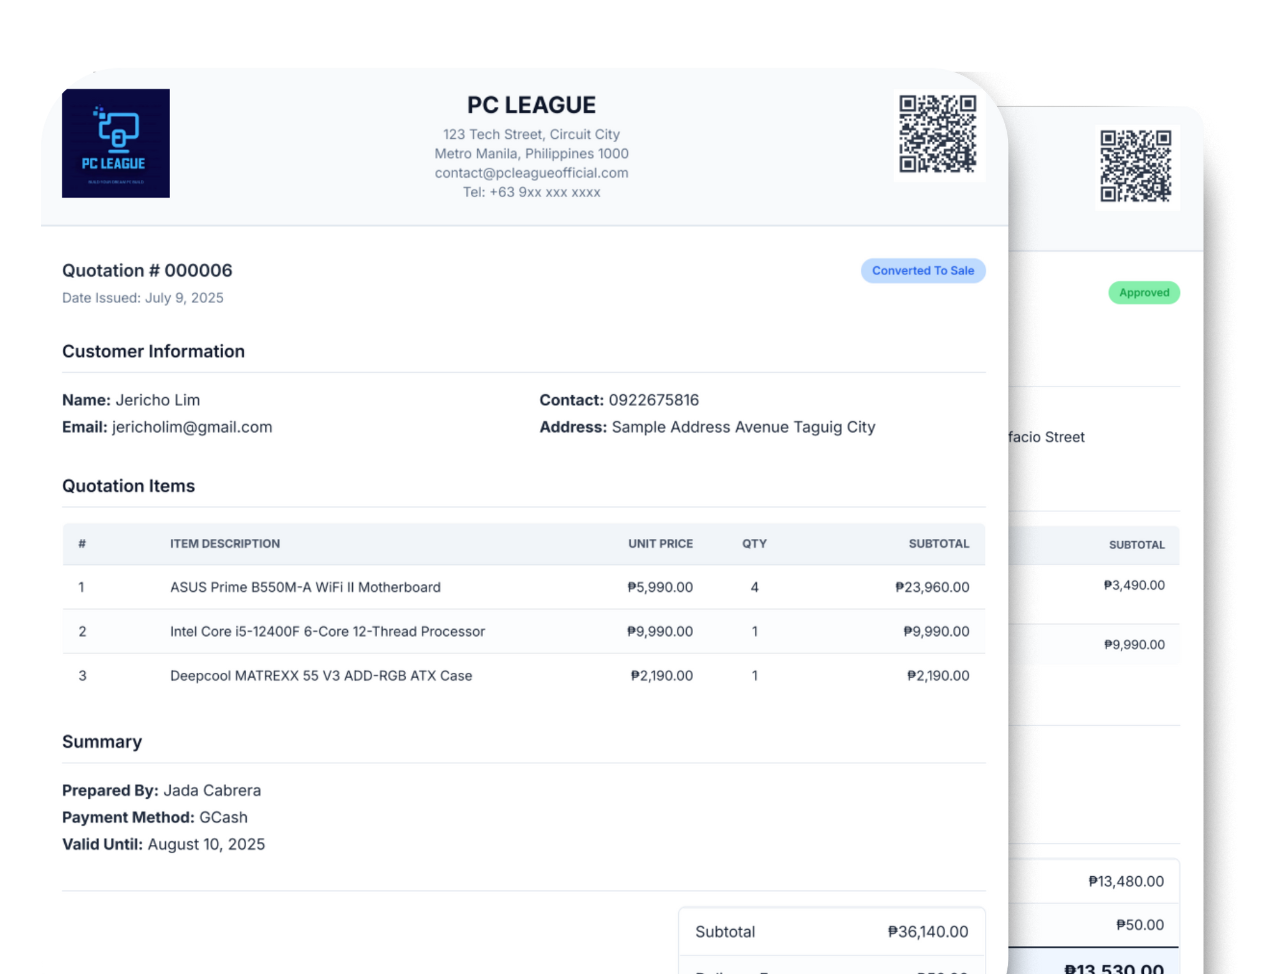Click the PC League logo image
The height and width of the screenshot is (974, 1266).
point(116,143)
